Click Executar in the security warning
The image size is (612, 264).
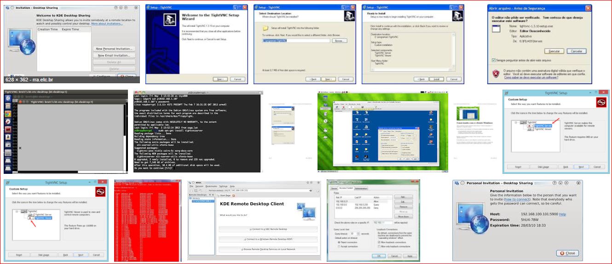554,51
